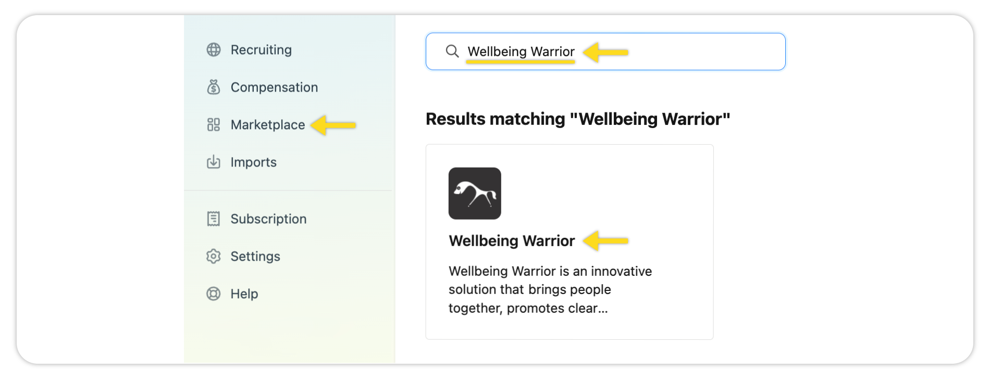Image resolution: width=990 pixels, height=383 pixels.
Task: Open the Help page
Action: pos(244,294)
